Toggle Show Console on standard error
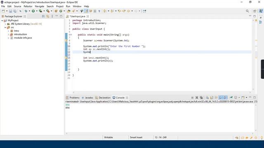Image resolution: width=264 pixels, height=148 pixels. (x=225, y=97)
